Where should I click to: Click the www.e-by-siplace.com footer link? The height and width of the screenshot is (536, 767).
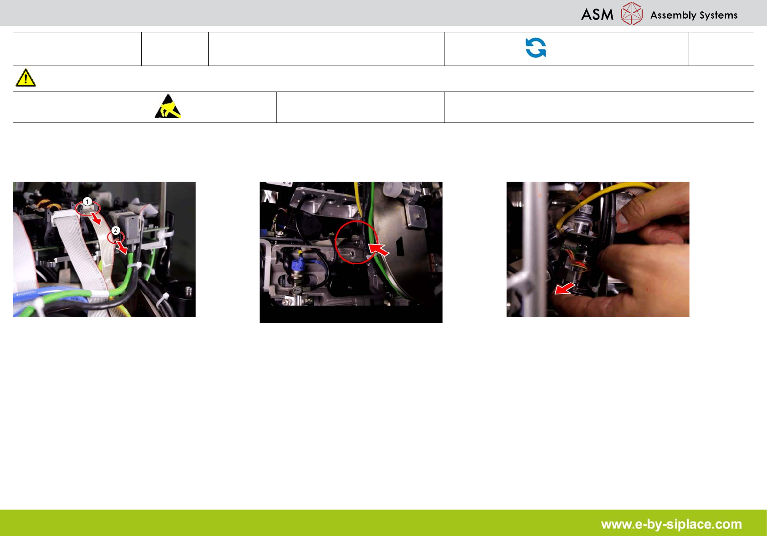(671, 524)
